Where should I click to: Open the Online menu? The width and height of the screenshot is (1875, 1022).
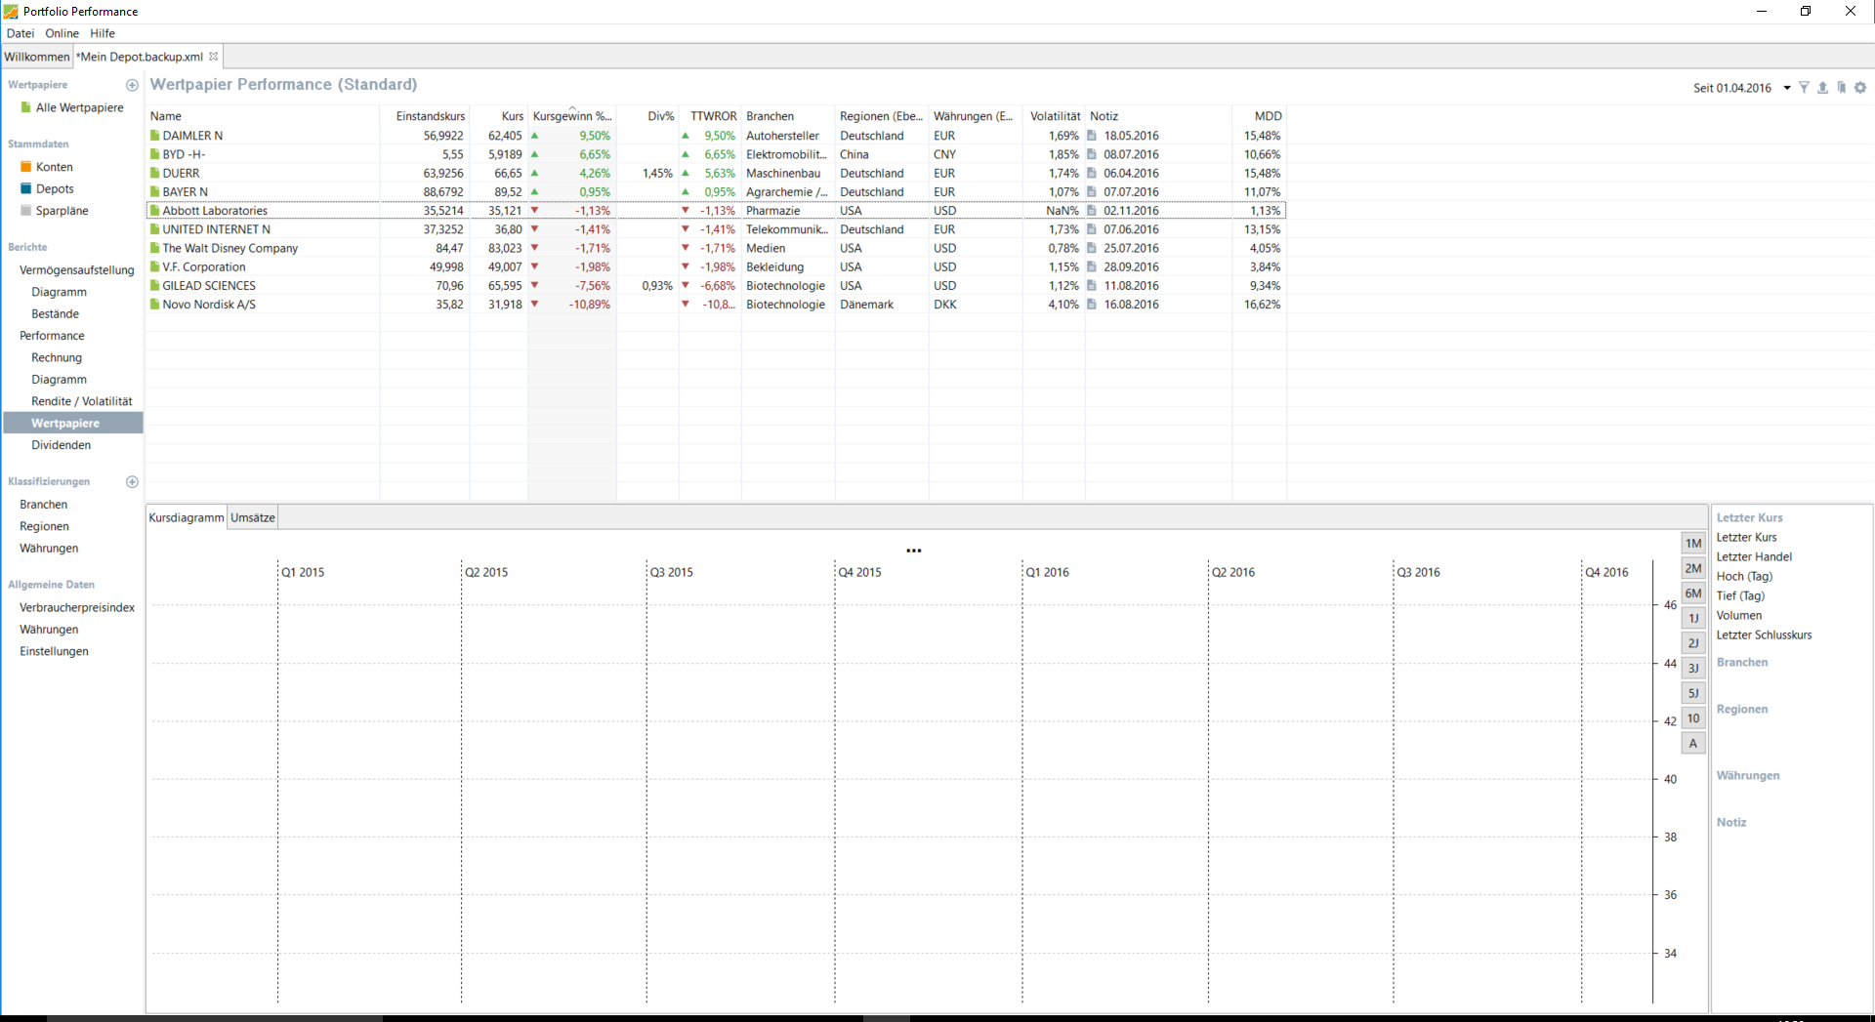coord(62,33)
